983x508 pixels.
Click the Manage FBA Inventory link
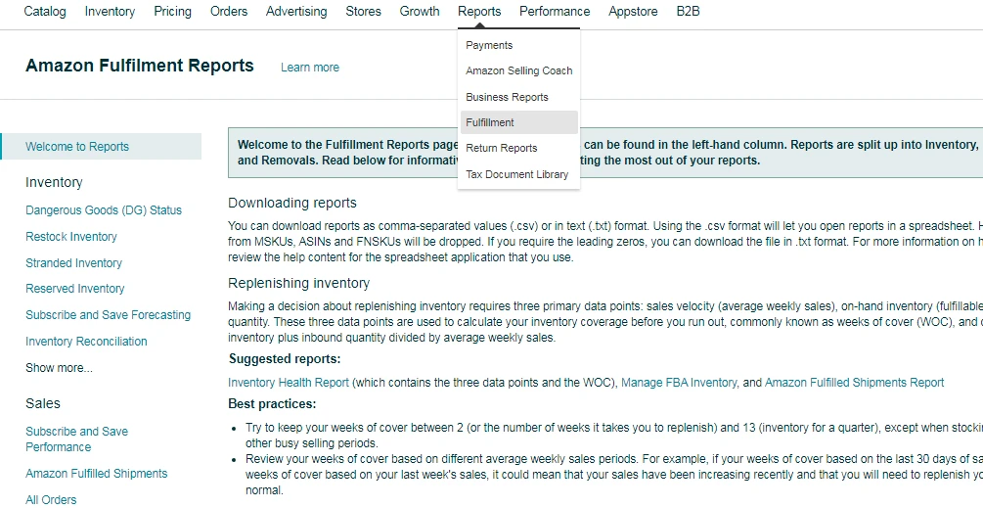click(x=679, y=382)
